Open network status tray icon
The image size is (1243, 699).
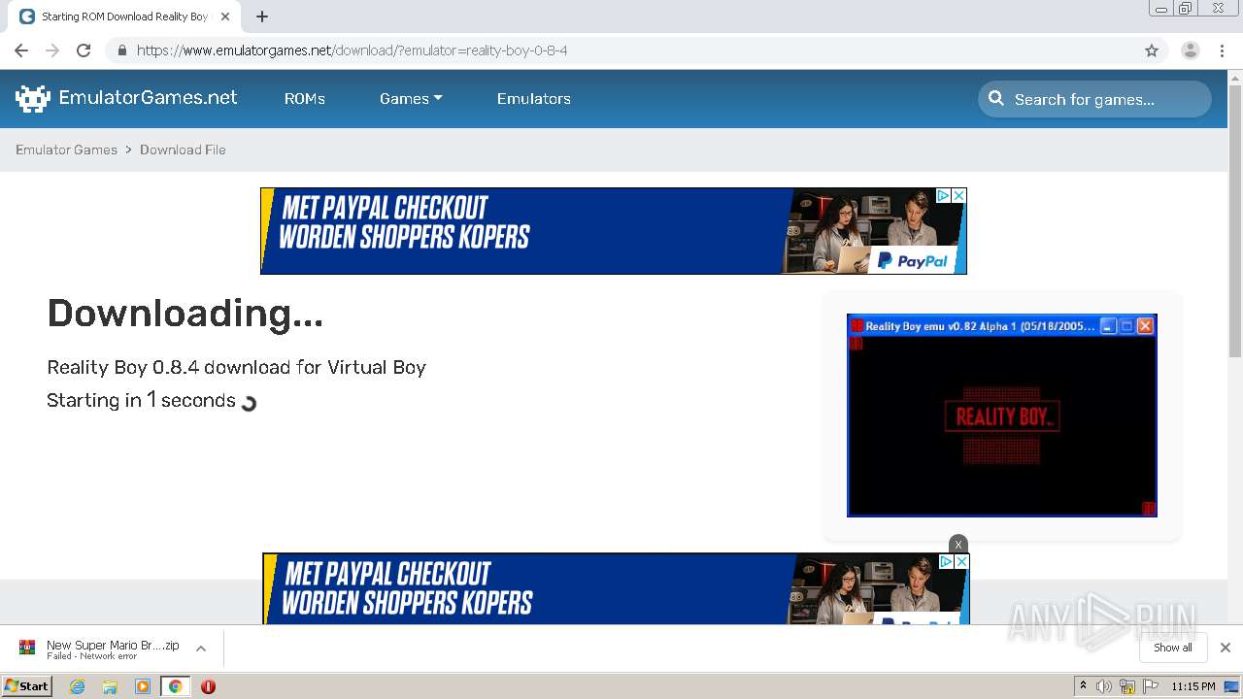coord(1127,686)
